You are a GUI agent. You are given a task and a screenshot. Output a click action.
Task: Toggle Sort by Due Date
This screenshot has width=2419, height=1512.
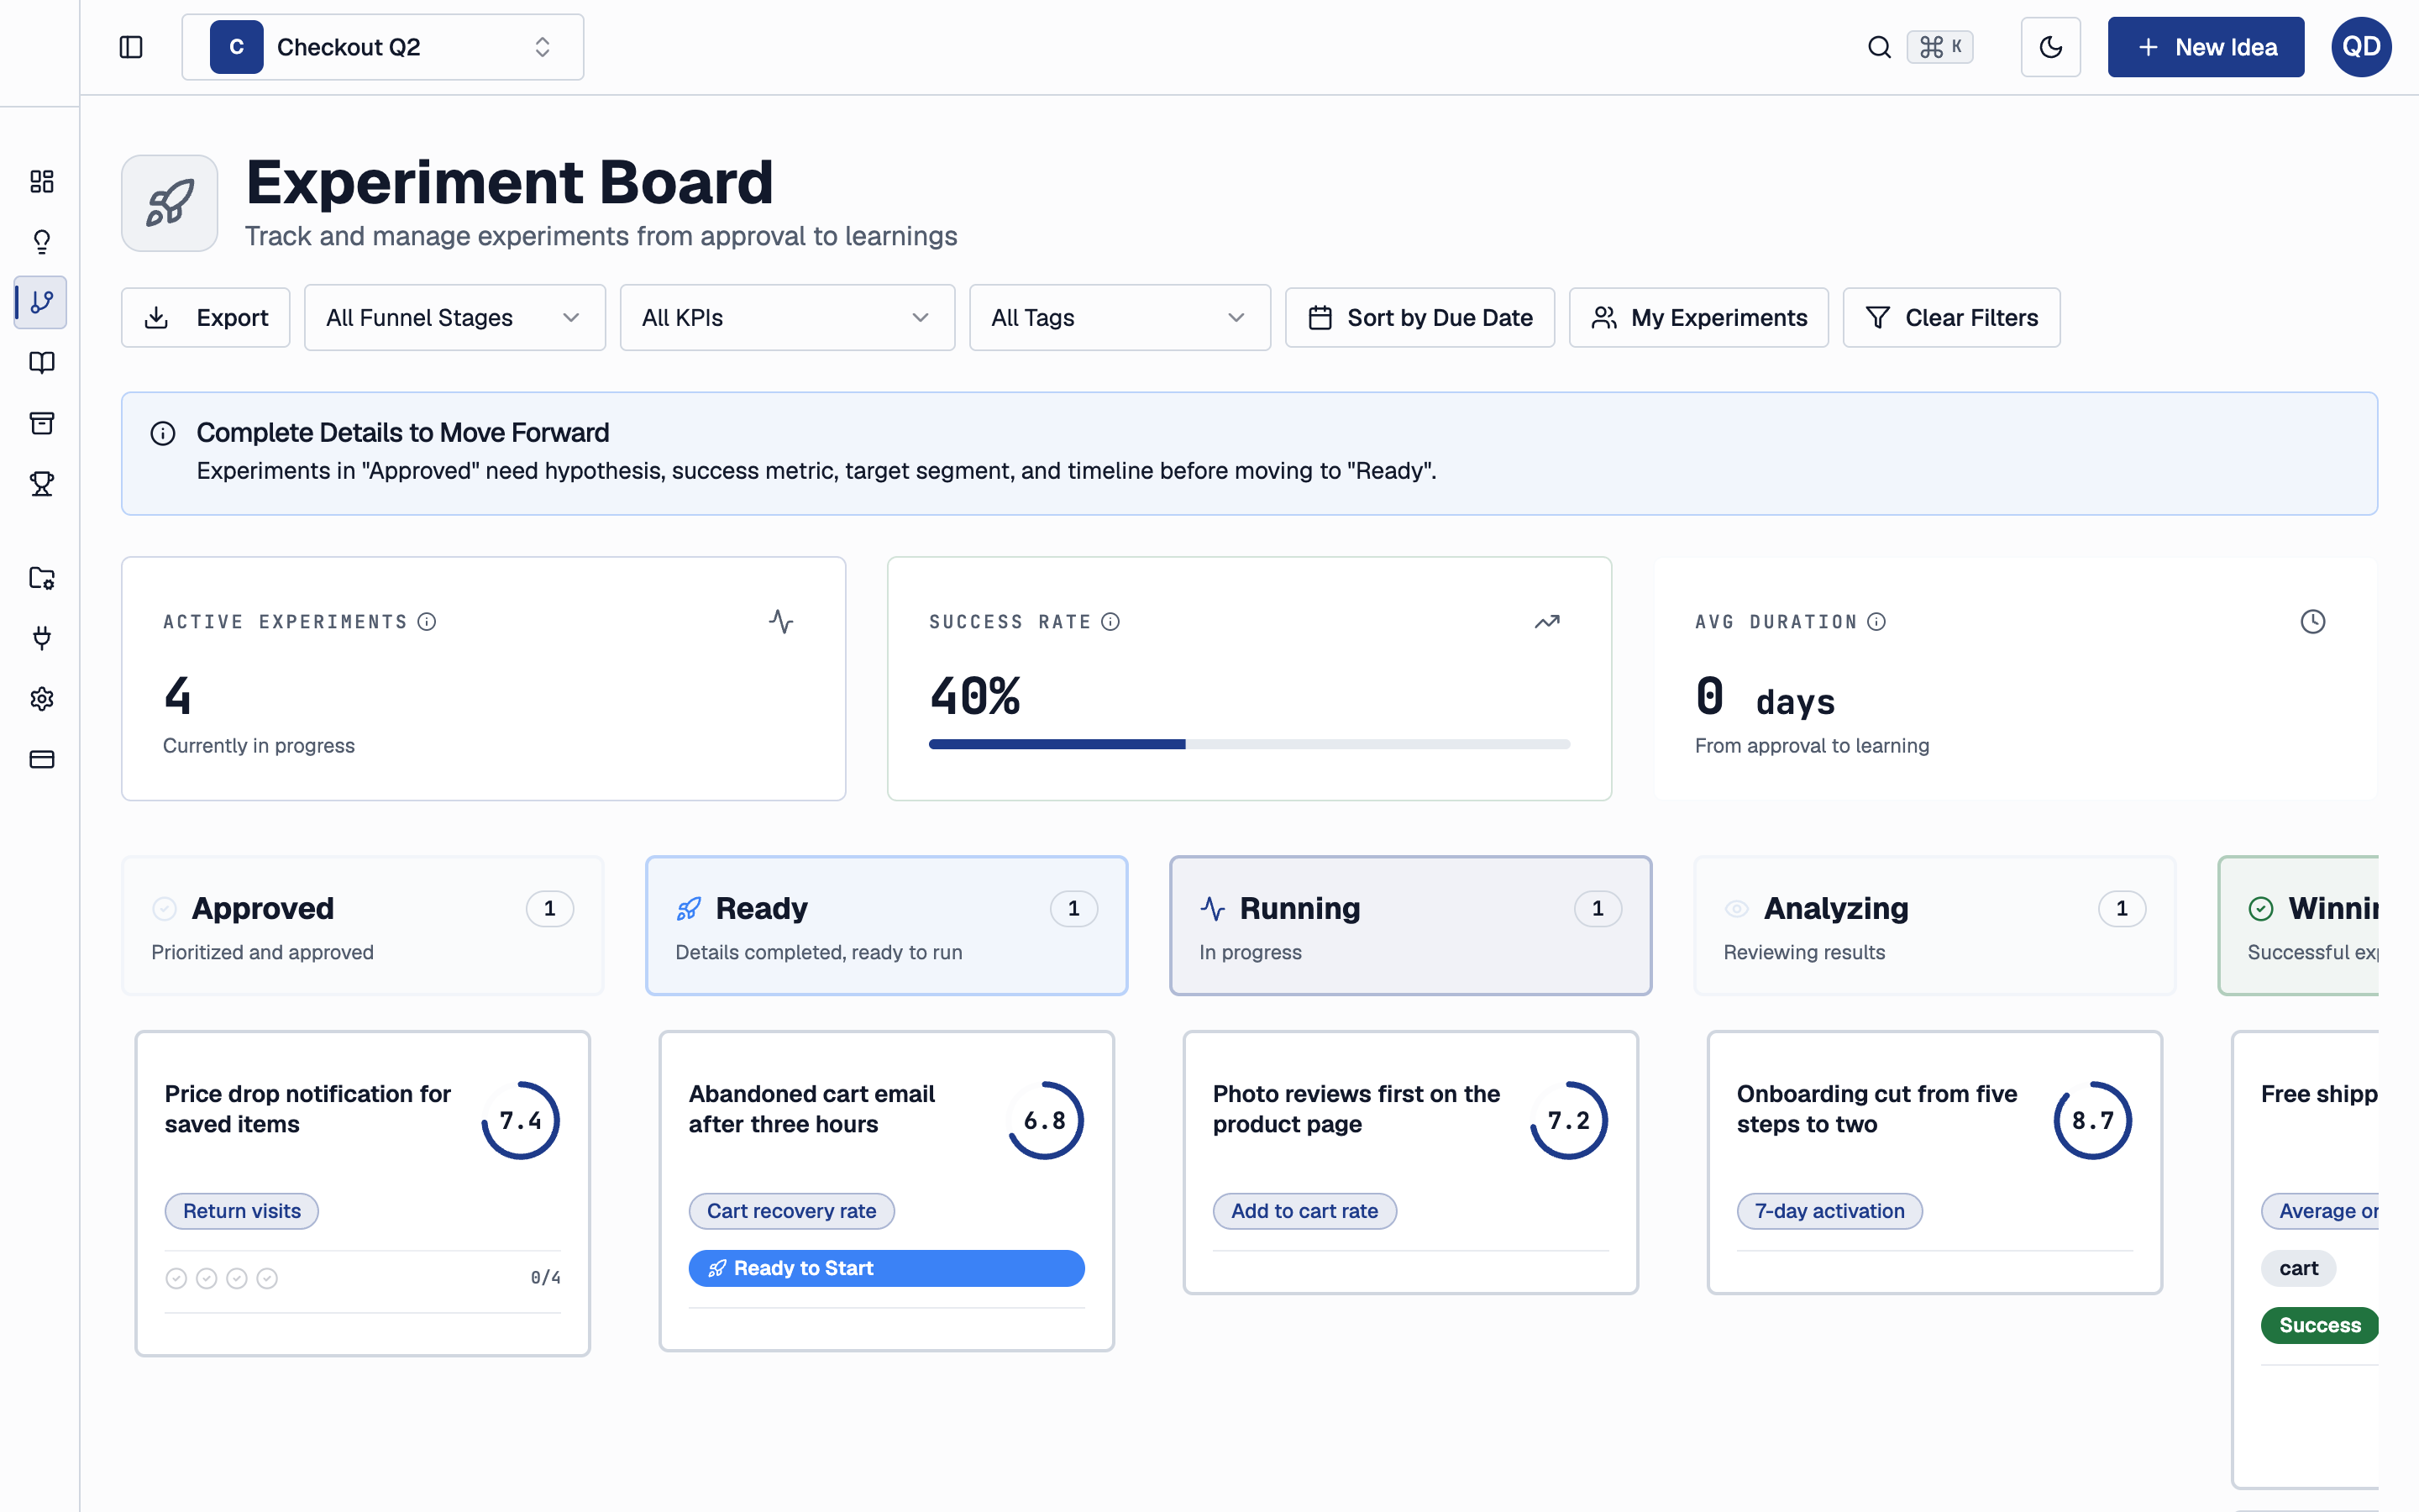1419,318
